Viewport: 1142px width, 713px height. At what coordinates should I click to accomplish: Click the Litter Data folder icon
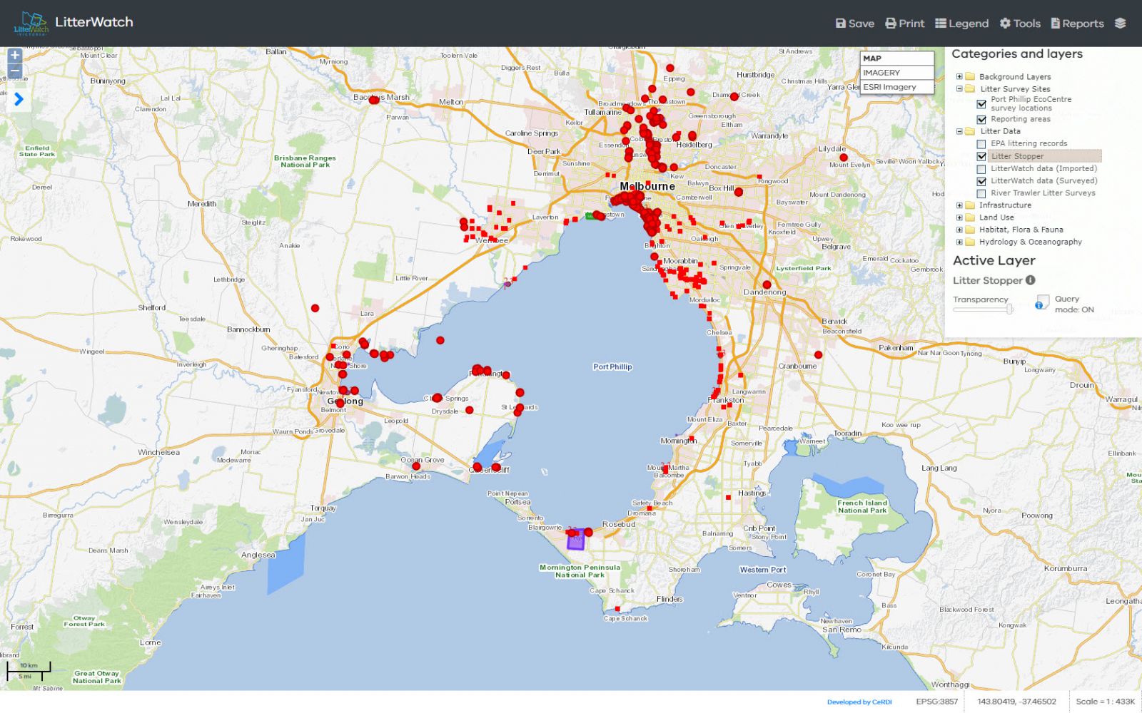[x=970, y=131]
